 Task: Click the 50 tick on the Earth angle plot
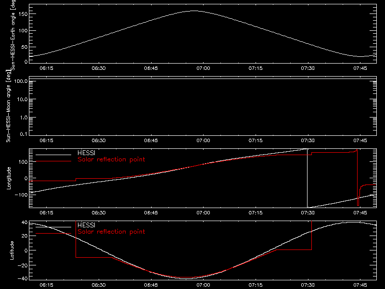click(25, 47)
